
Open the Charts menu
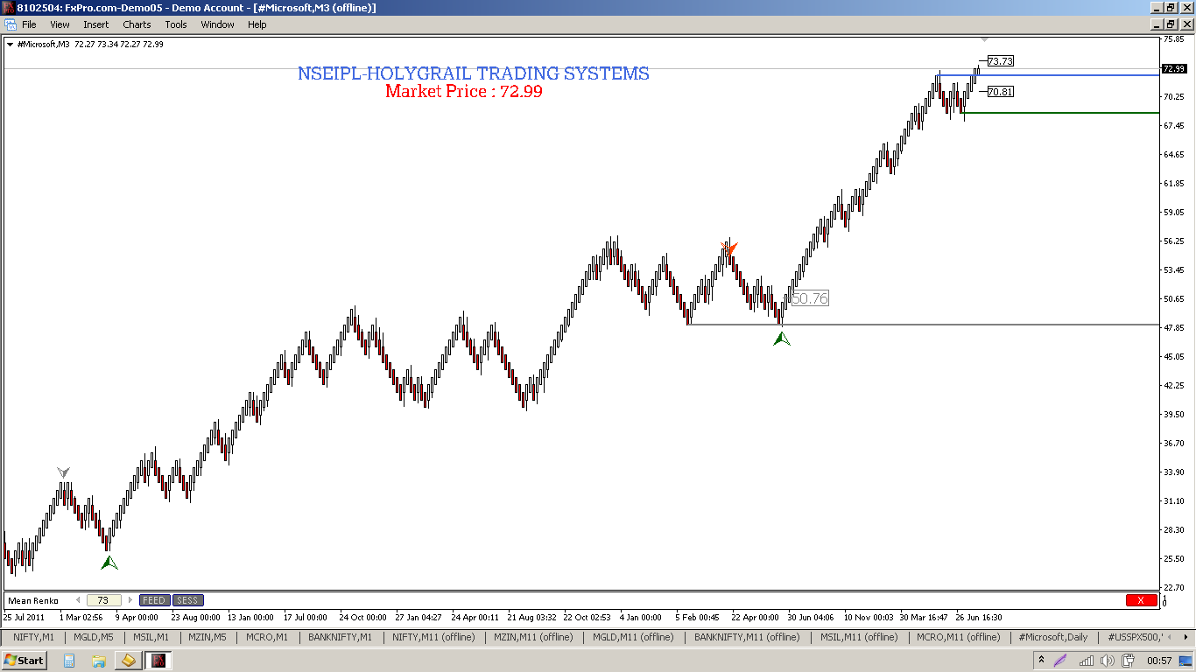[137, 24]
